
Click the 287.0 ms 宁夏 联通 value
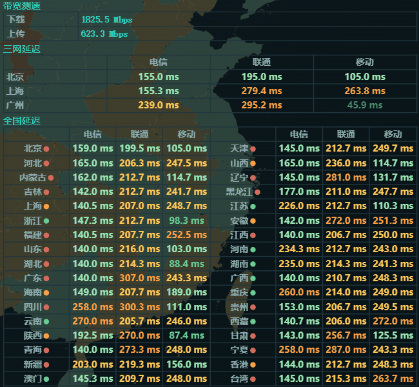[346, 350]
